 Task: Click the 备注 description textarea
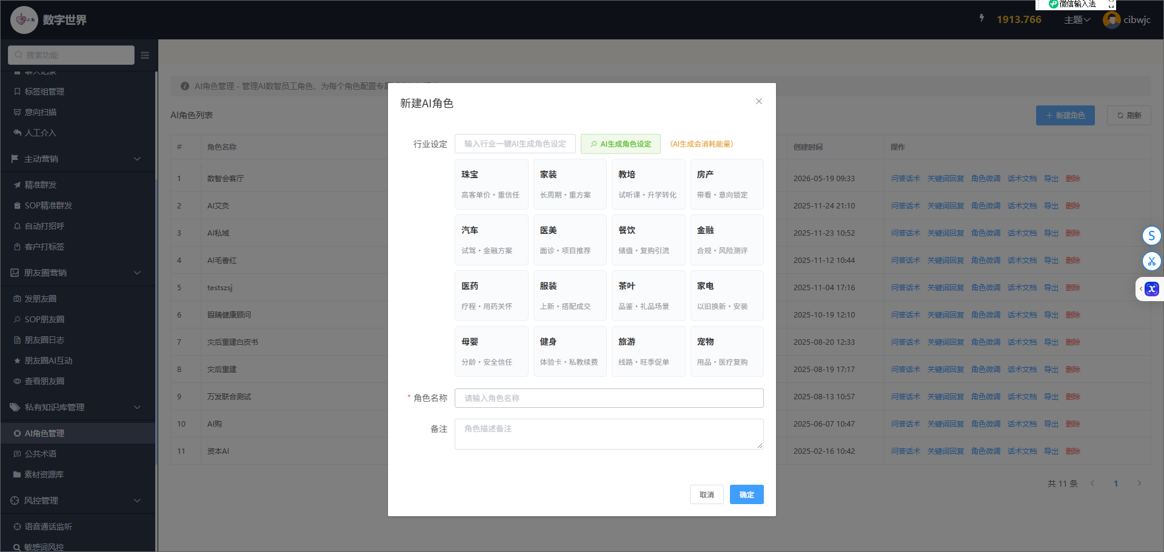pyautogui.click(x=609, y=434)
